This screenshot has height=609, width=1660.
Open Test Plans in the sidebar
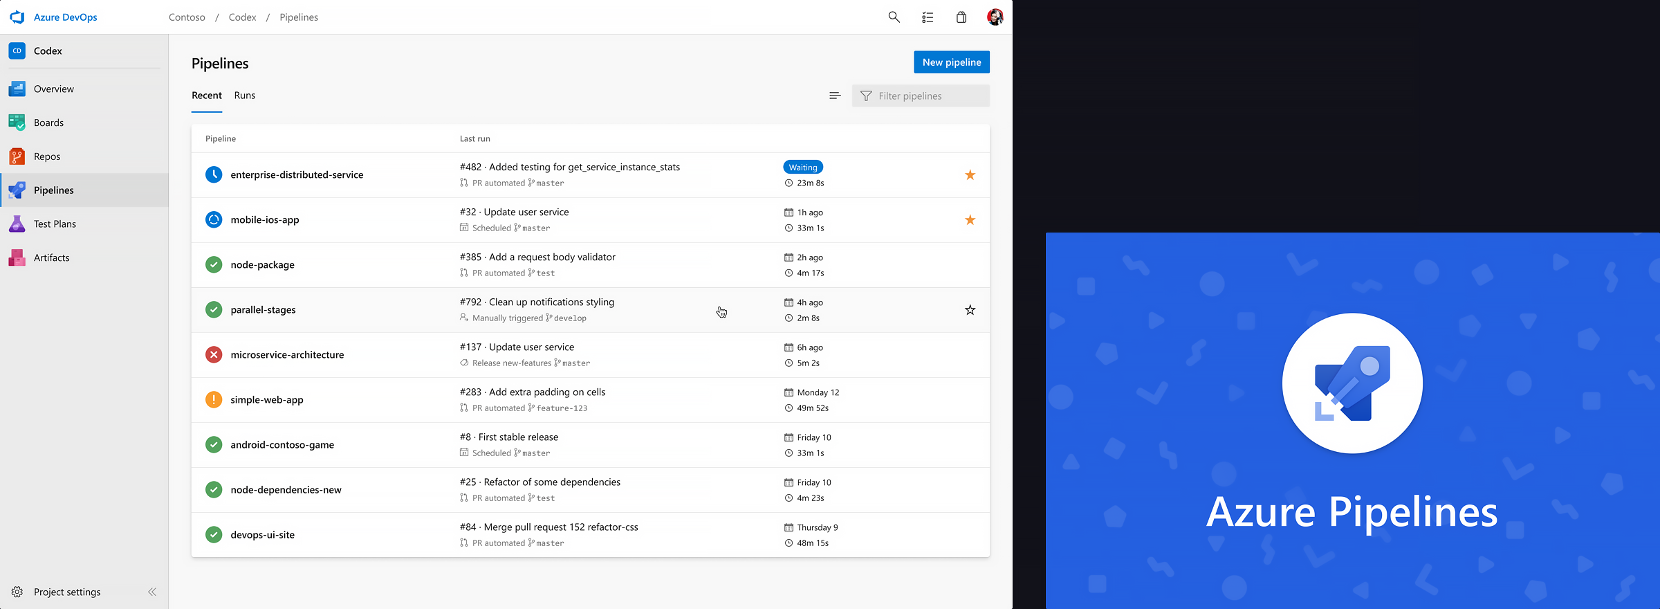click(x=55, y=224)
